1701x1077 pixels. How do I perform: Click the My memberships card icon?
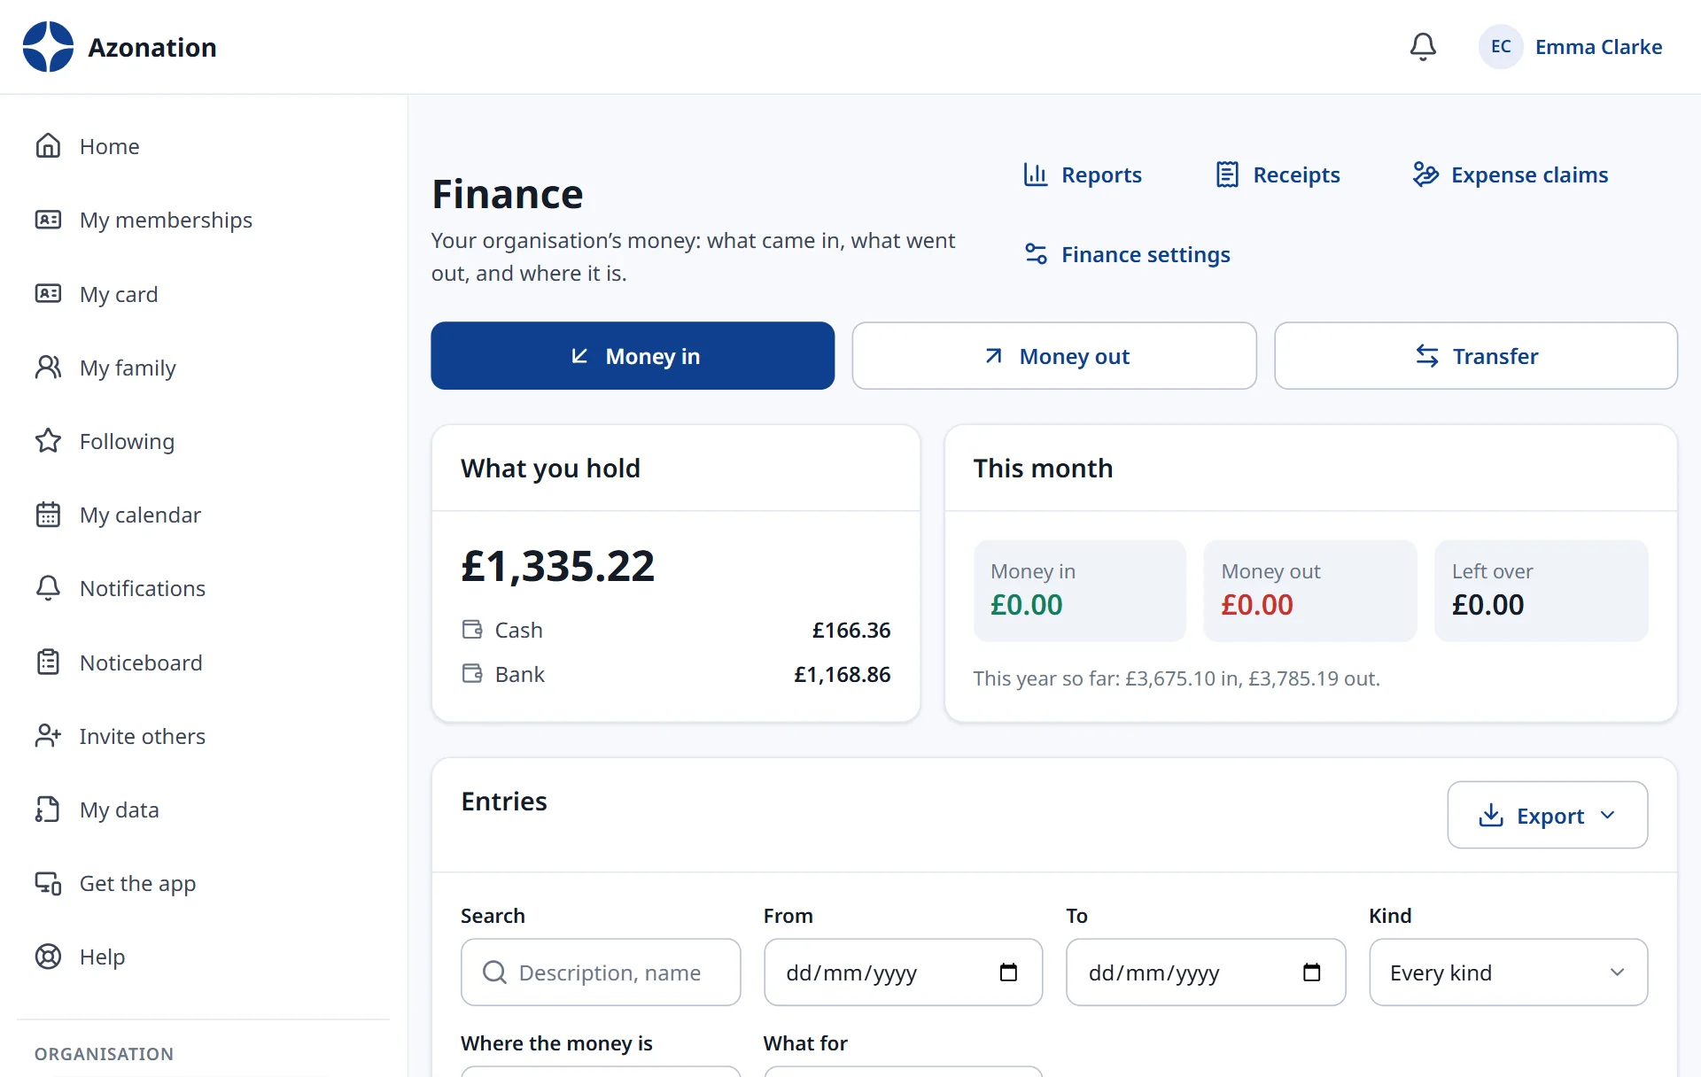(48, 220)
